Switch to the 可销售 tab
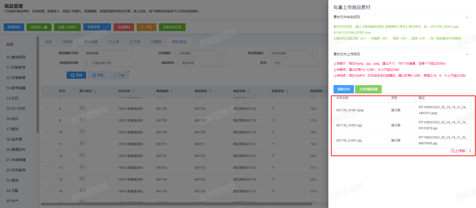This screenshot has height=208, width=476. [68, 42]
